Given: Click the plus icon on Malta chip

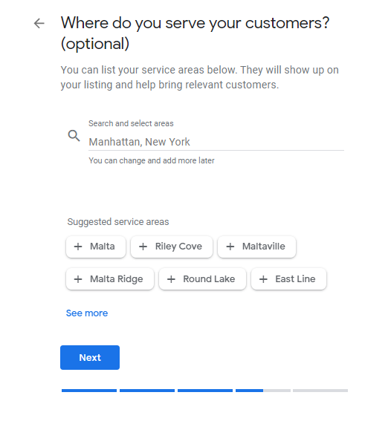Looking at the screenshot, I should pyautogui.click(x=78, y=247).
